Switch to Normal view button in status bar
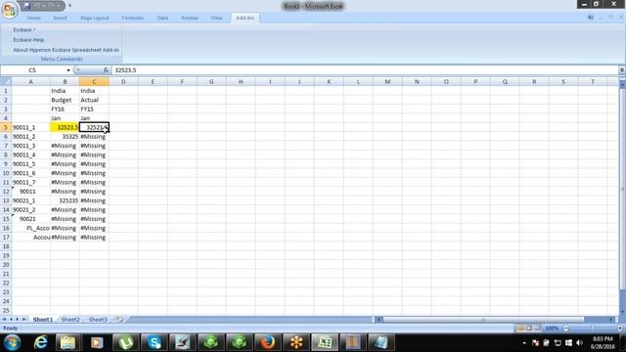 click(x=520, y=329)
